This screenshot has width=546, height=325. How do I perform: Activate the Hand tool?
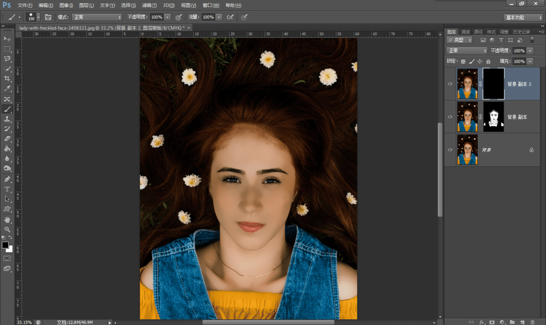[x=7, y=220]
